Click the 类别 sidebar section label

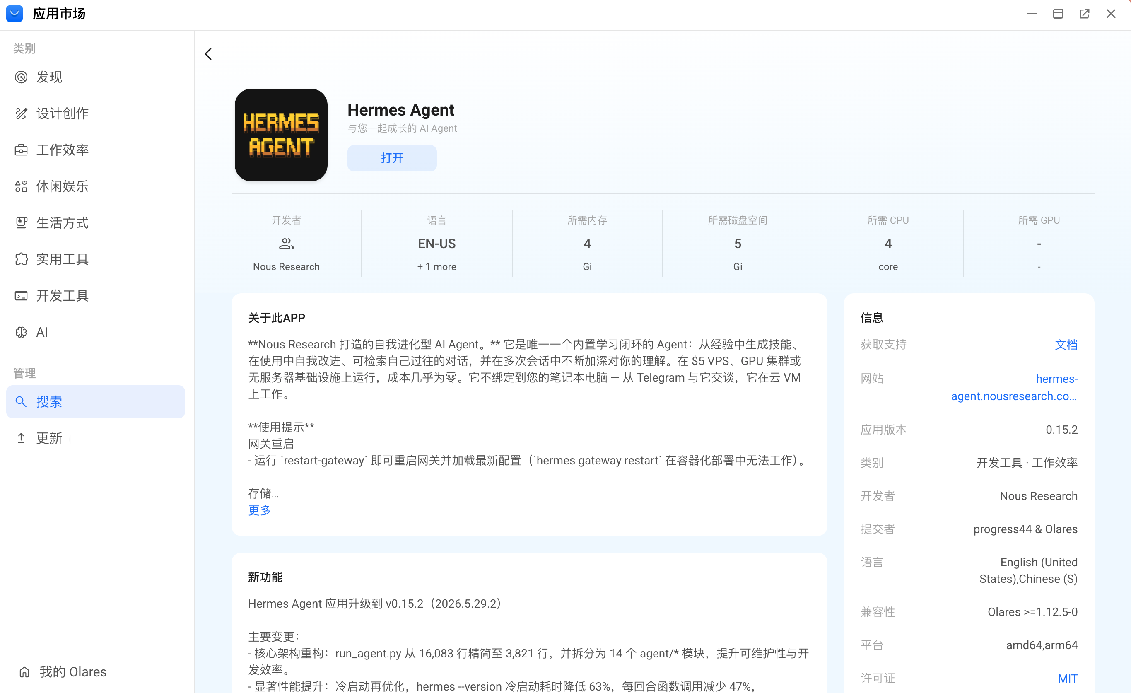click(24, 48)
